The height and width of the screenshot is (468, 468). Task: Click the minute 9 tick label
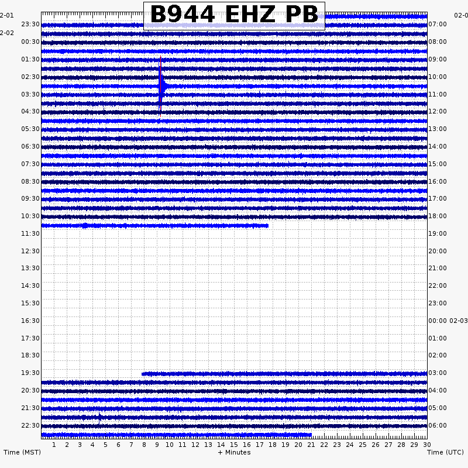point(157,445)
